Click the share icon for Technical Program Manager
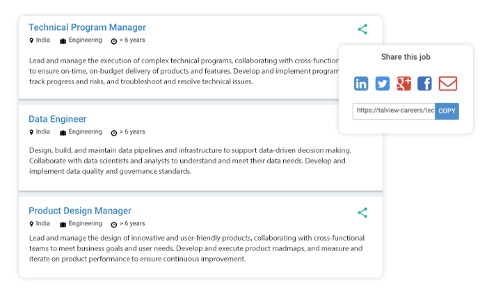 tap(362, 29)
